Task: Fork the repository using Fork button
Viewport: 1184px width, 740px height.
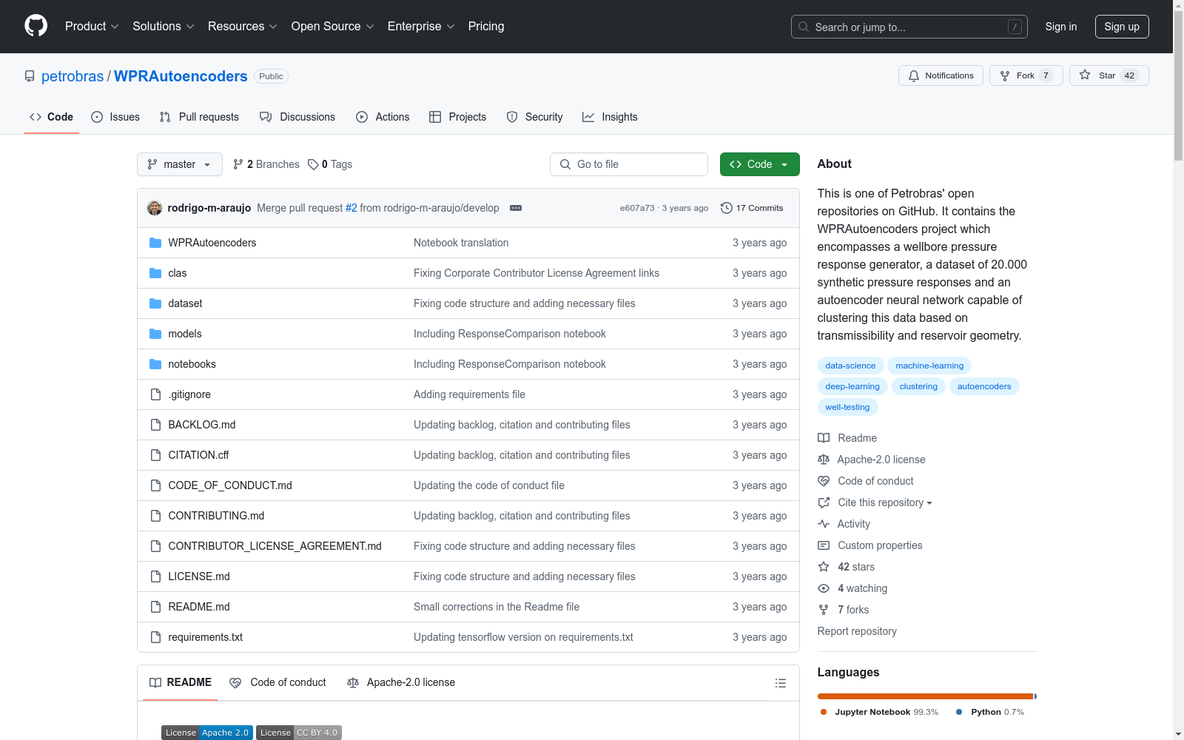Action: [x=1026, y=75]
